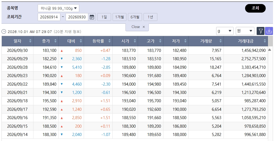Set period to 6개월

coord(135,17)
